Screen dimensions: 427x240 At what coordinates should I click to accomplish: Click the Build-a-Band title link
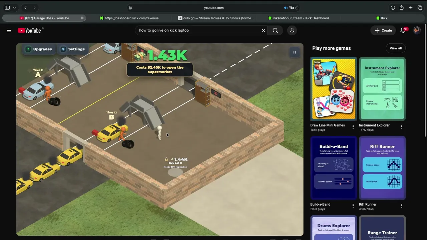[x=320, y=204]
